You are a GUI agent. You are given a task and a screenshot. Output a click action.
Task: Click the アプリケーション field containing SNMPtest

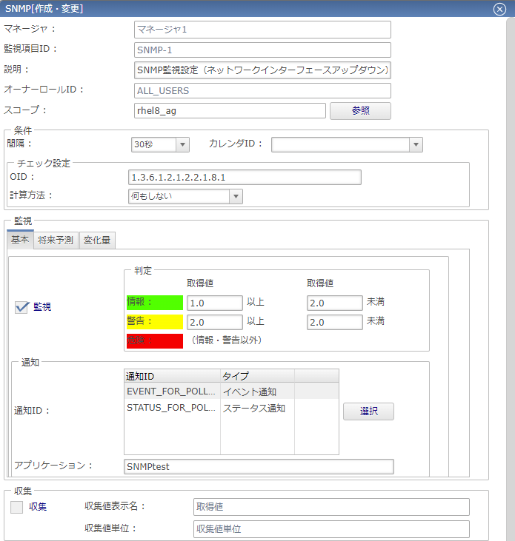click(259, 466)
